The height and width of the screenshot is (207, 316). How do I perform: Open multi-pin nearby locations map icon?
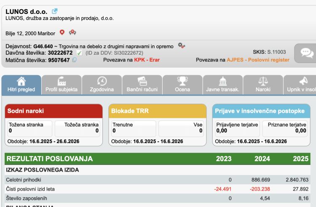click(72, 32)
